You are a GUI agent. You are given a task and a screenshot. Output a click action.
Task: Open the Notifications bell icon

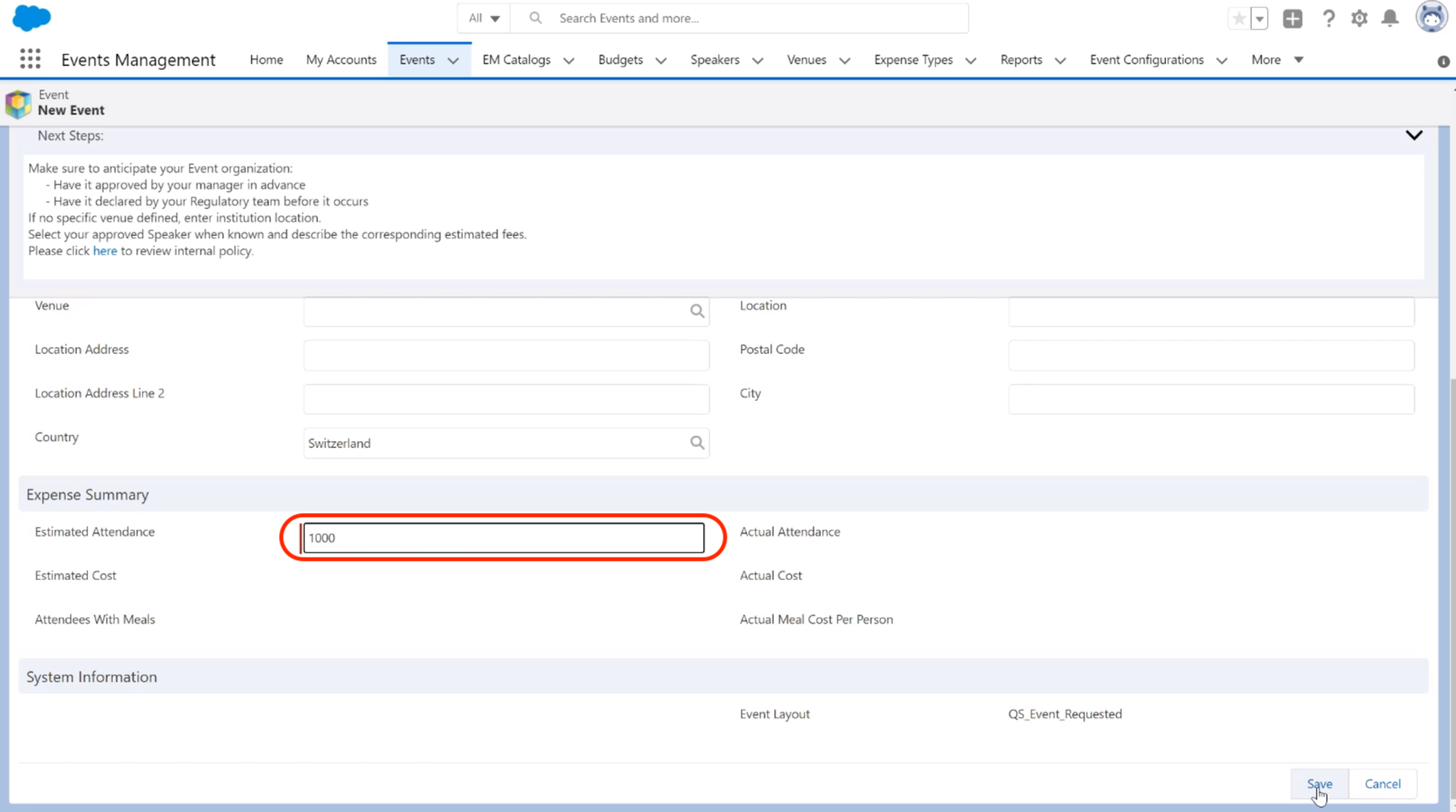[x=1390, y=18]
